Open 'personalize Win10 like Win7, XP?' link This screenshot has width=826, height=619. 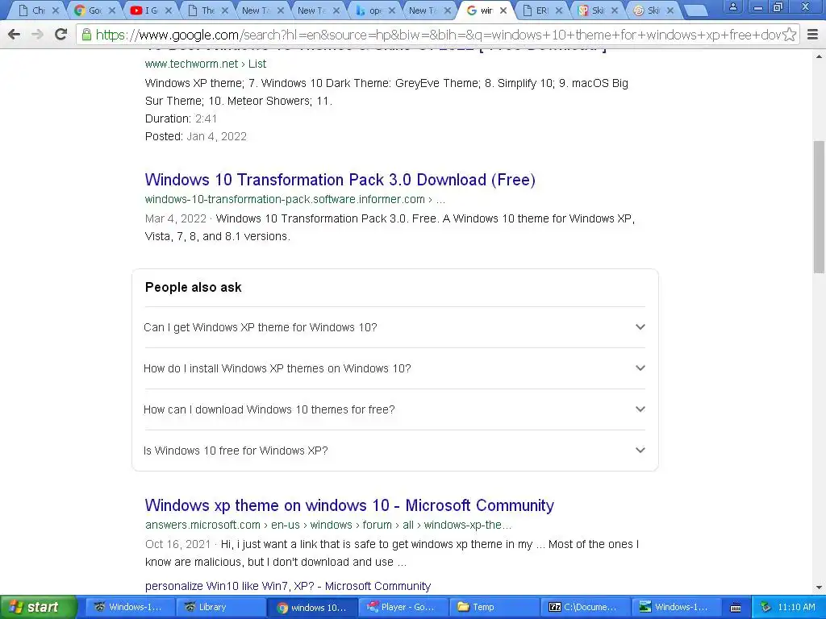[288, 586]
